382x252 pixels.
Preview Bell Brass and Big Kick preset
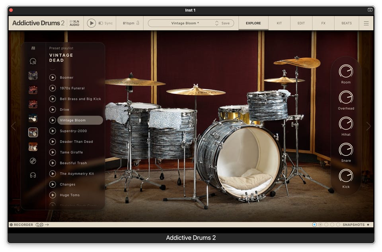tap(53, 99)
